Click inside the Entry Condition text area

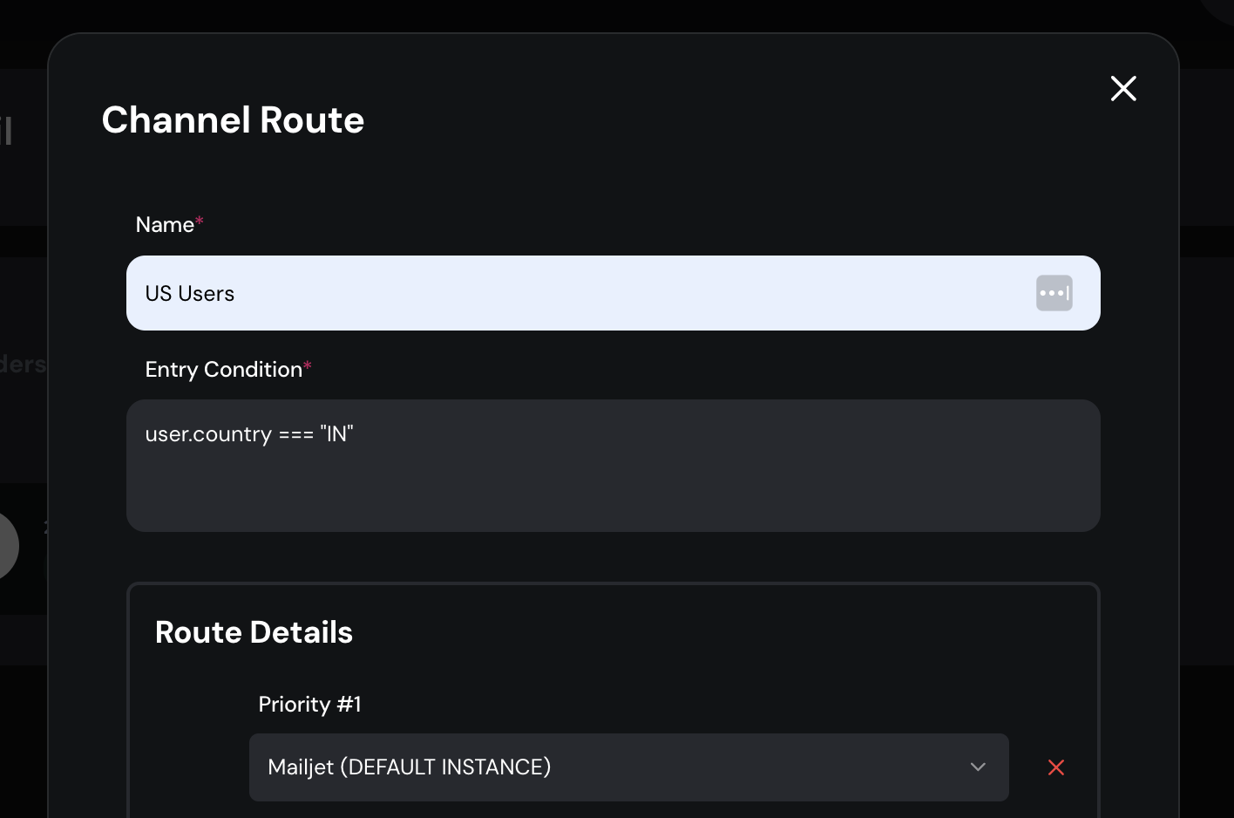click(614, 466)
